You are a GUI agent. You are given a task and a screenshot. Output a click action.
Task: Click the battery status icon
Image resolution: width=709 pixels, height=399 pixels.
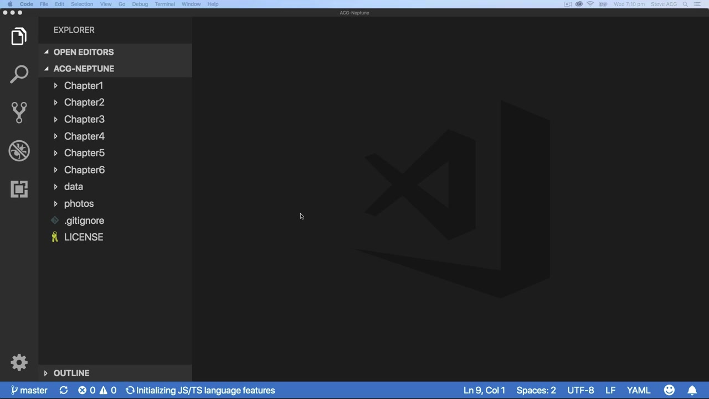pos(603,4)
